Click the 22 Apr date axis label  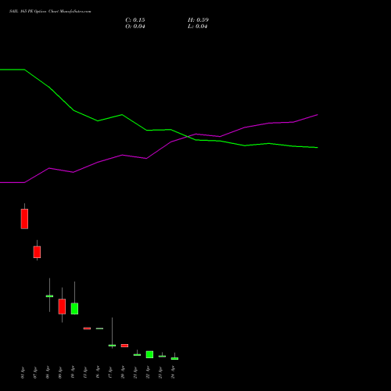(x=148, y=372)
